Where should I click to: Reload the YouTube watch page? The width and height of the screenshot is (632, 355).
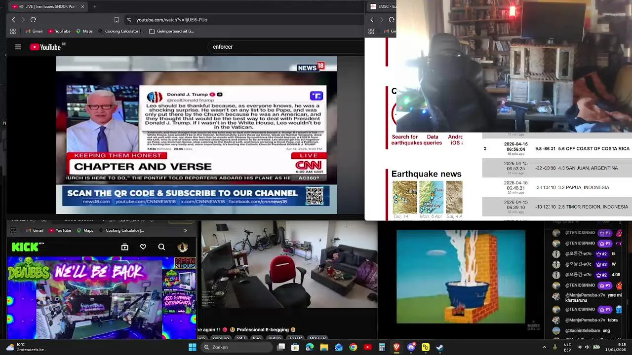33,20
